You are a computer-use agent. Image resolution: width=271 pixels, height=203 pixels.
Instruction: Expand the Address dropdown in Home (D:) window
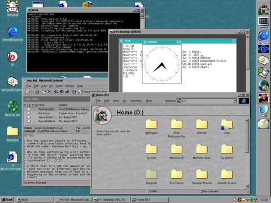click(235, 101)
